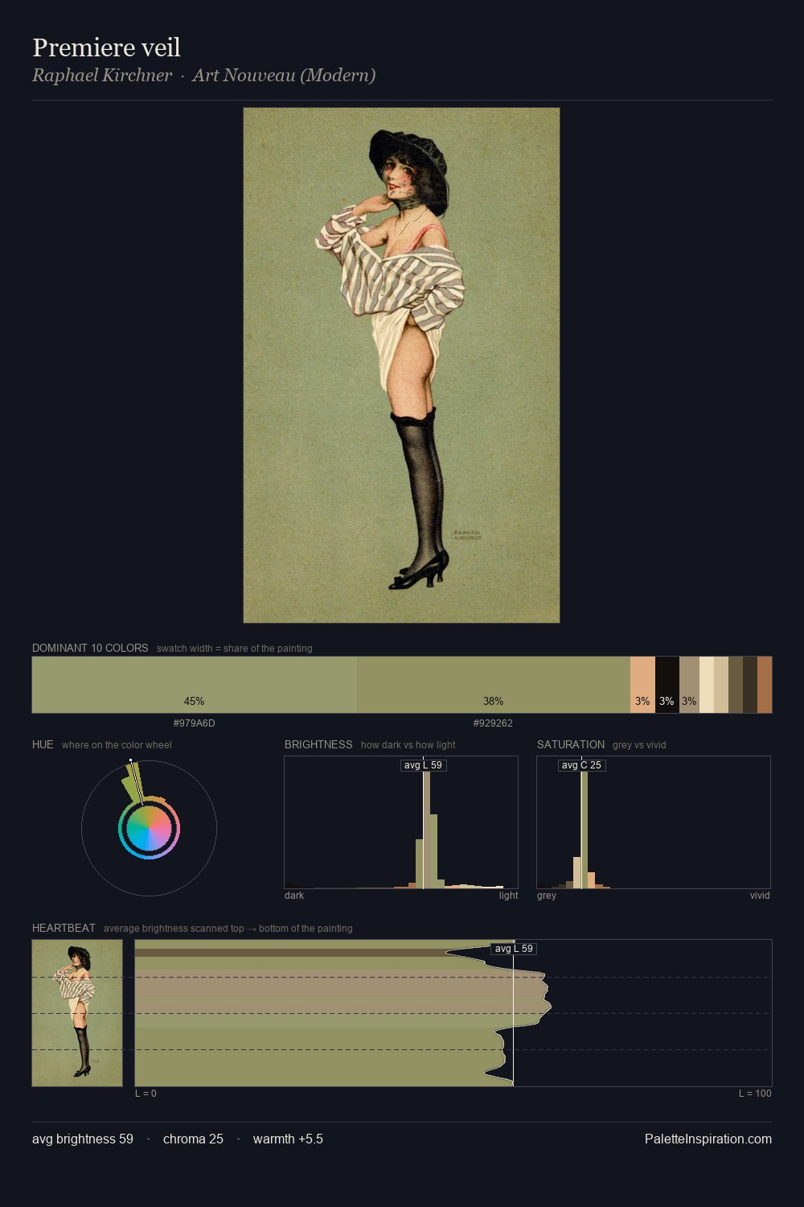
Task: Click the 'HUE' section heading
Action: coord(43,744)
